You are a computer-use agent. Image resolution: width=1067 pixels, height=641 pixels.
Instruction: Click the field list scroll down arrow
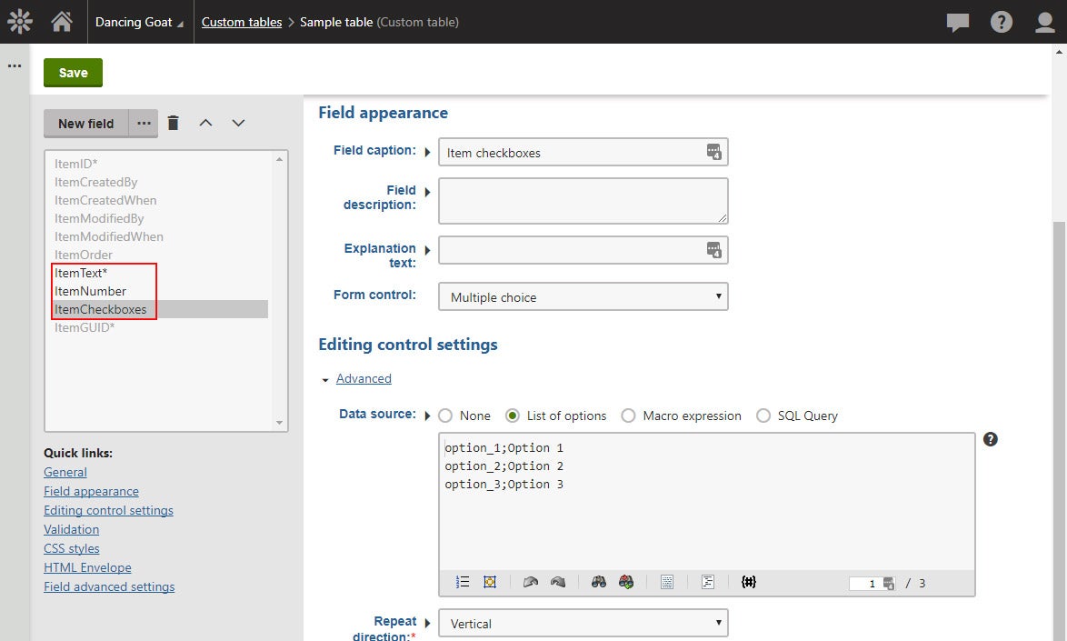279,423
